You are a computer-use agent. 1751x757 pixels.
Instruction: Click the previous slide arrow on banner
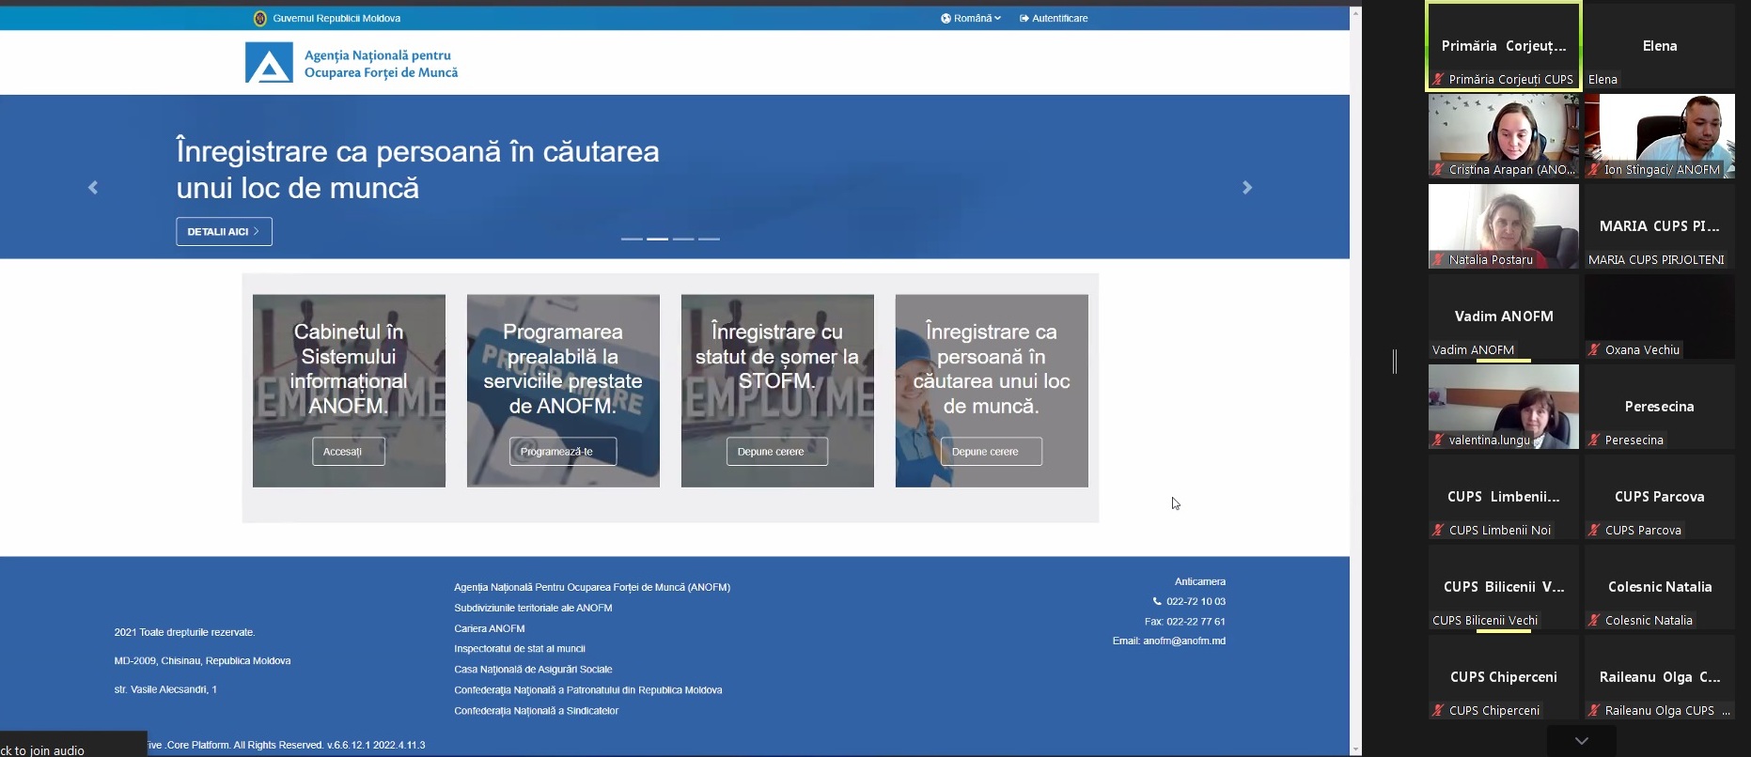[93, 188]
